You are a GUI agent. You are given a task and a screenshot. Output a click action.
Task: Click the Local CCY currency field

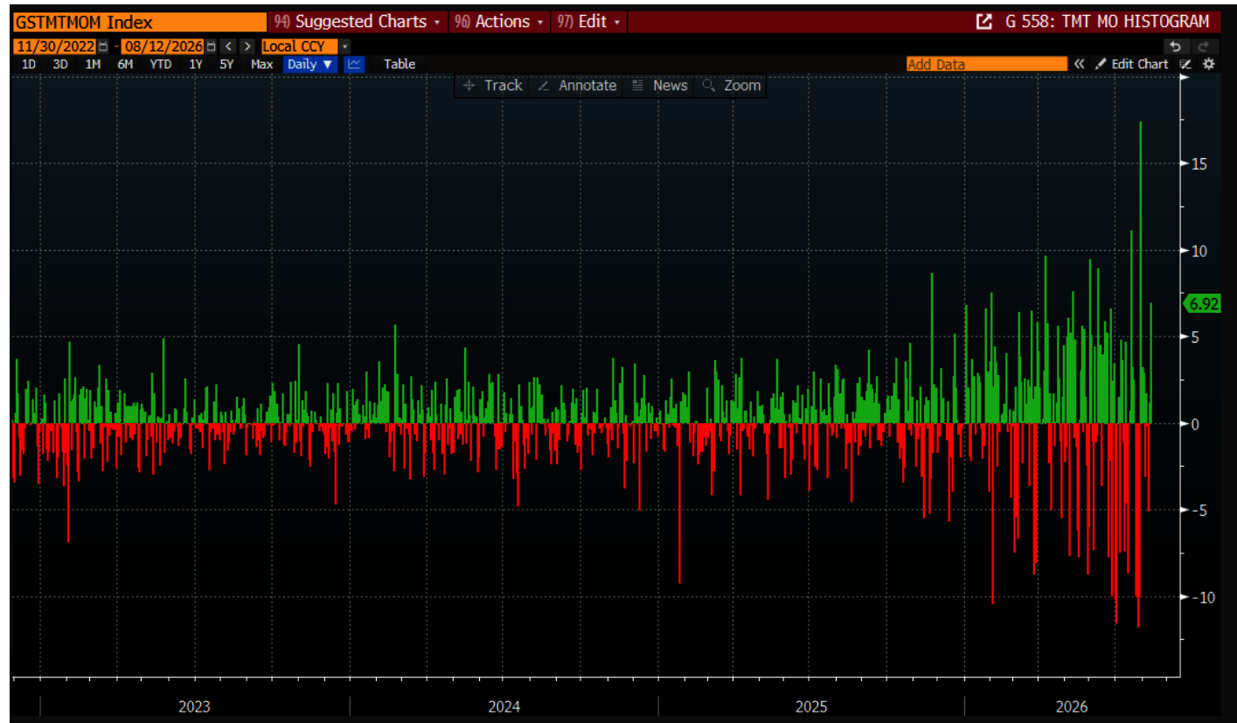point(299,46)
